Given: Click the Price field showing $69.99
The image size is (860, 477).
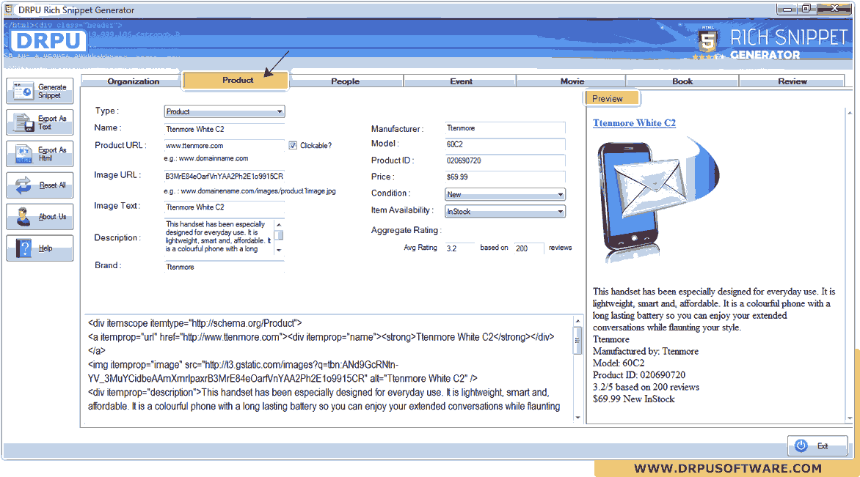Looking at the screenshot, I should click(505, 177).
